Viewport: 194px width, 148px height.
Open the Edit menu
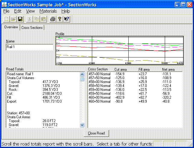pyautogui.click(x=18, y=11)
